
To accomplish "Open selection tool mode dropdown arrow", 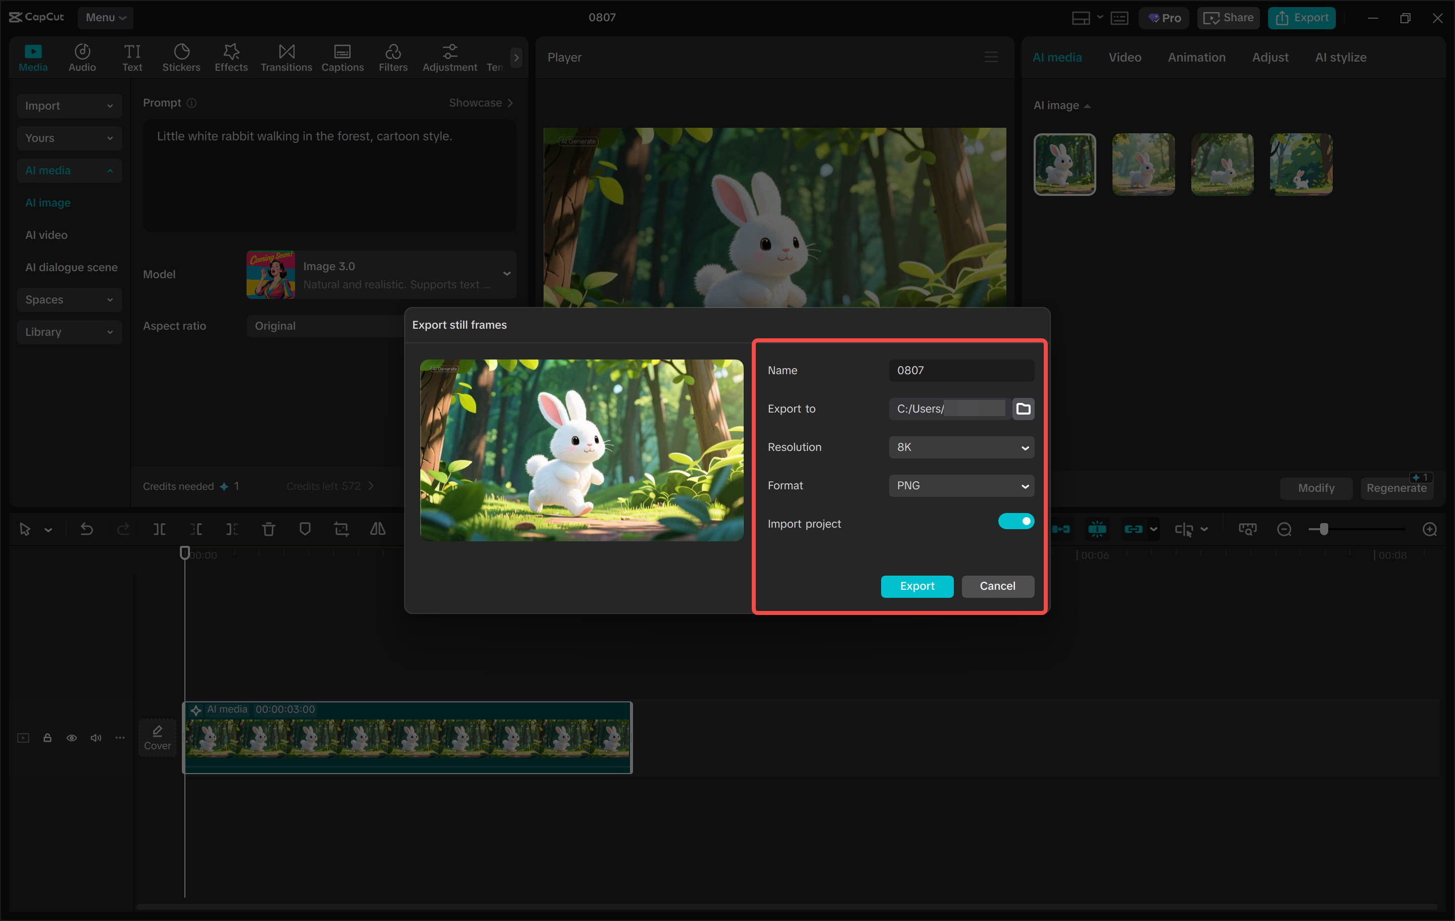I will click(48, 530).
